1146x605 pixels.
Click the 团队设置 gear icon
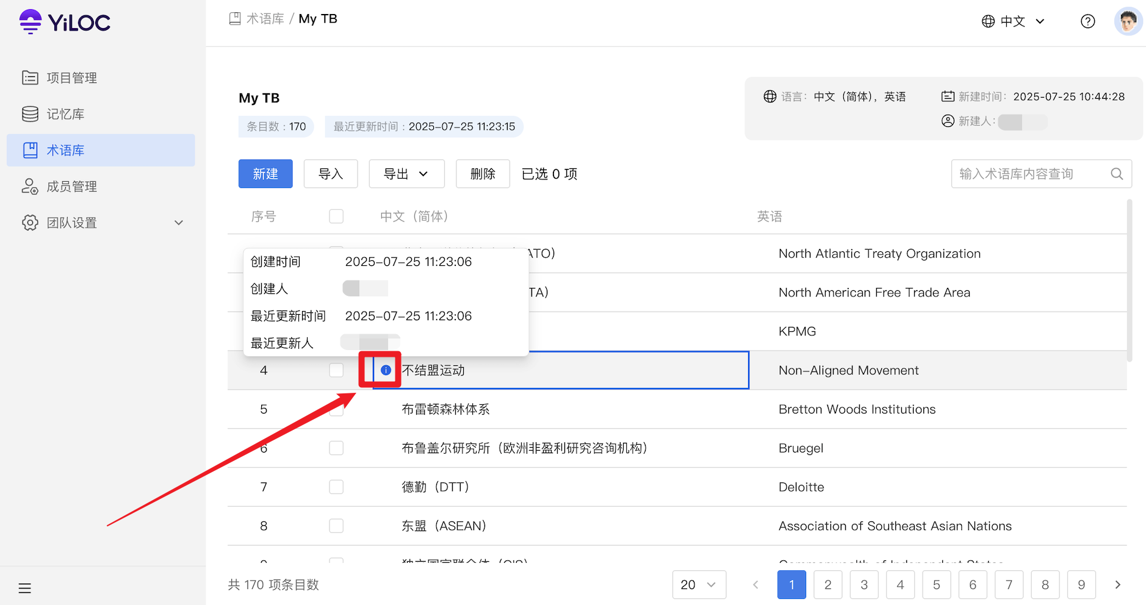pos(30,223)
